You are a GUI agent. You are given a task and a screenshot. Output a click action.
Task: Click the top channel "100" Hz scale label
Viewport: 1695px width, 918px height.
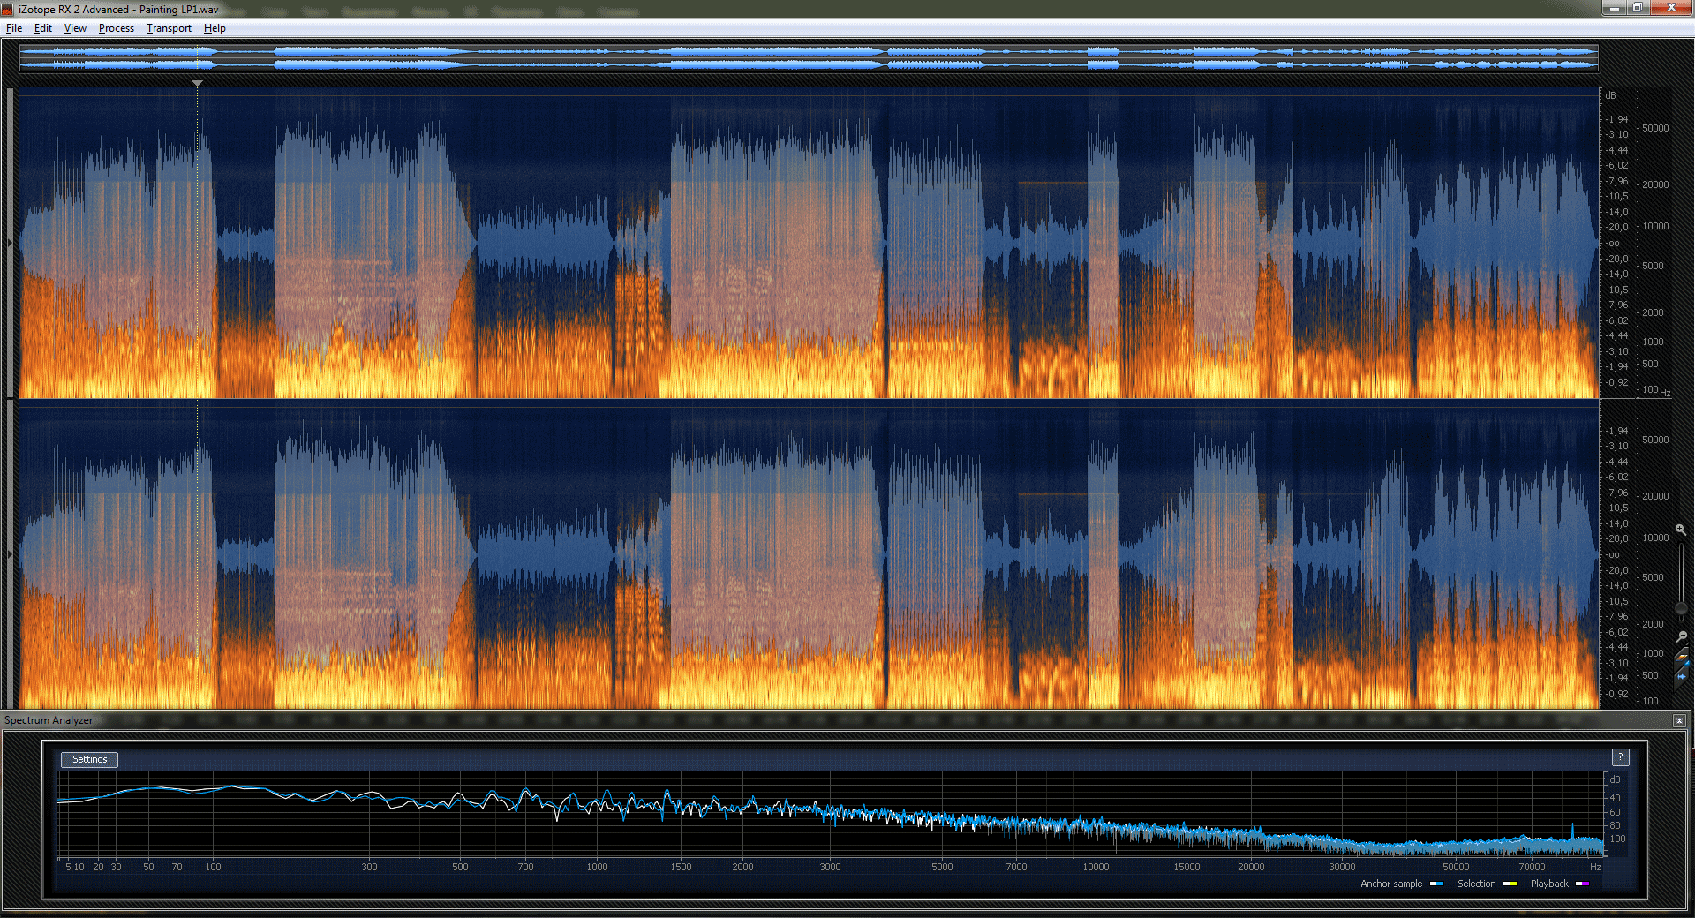(1650, 389)
